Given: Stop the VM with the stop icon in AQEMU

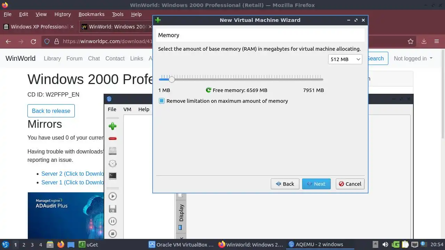Looking at the screenshot, I should [112, 234].
